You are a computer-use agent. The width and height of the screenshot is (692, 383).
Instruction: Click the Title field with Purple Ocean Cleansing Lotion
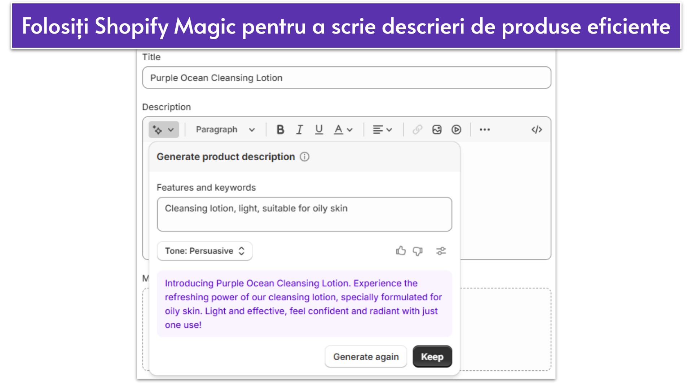pos(347,78)
